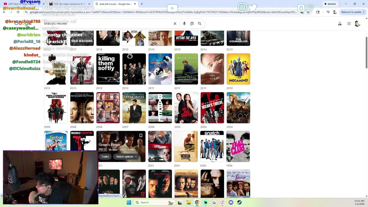Image resolution: width=368 pixels, height=207 pixels.
Task: Open Troy movie poster
Action: pos(238,108)
